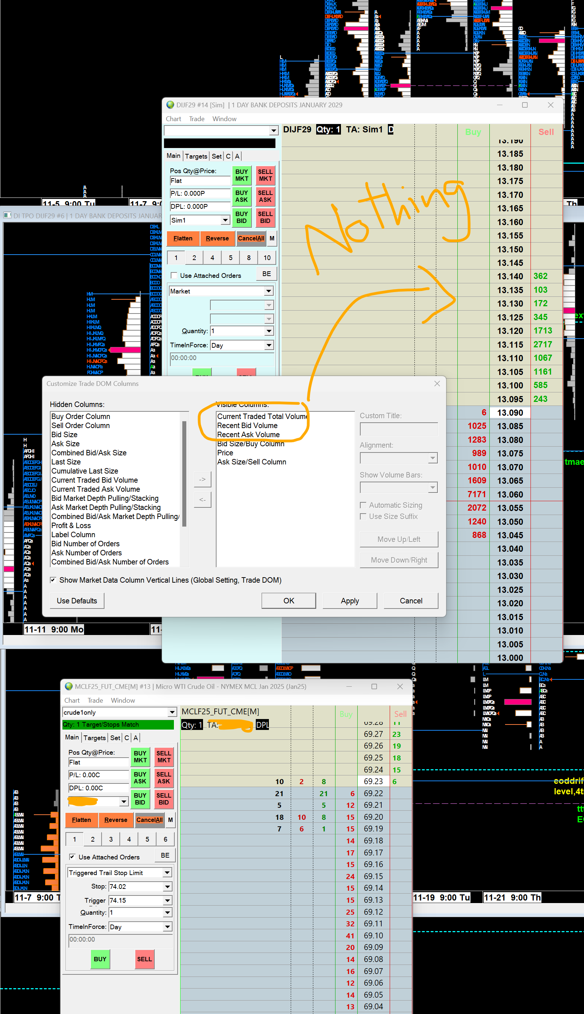The height and width of the screenshot is (1014, 584).
Task: Switch to Set tab in DIJF29 window
Action: click(216, 156)
